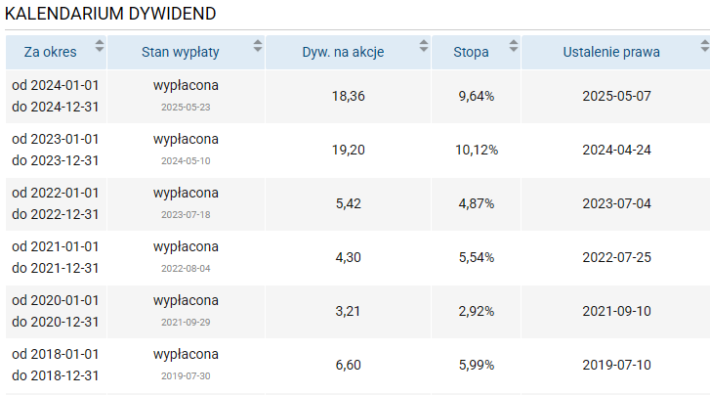Select the period cell starting 2018-01-01
This screenshot has height=395, width=710.
[56, 365]
